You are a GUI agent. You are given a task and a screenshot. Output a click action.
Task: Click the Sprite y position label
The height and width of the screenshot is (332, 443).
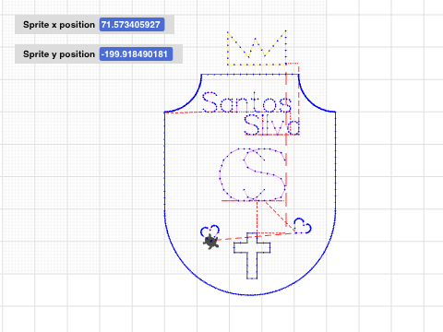tap(59, 54)
